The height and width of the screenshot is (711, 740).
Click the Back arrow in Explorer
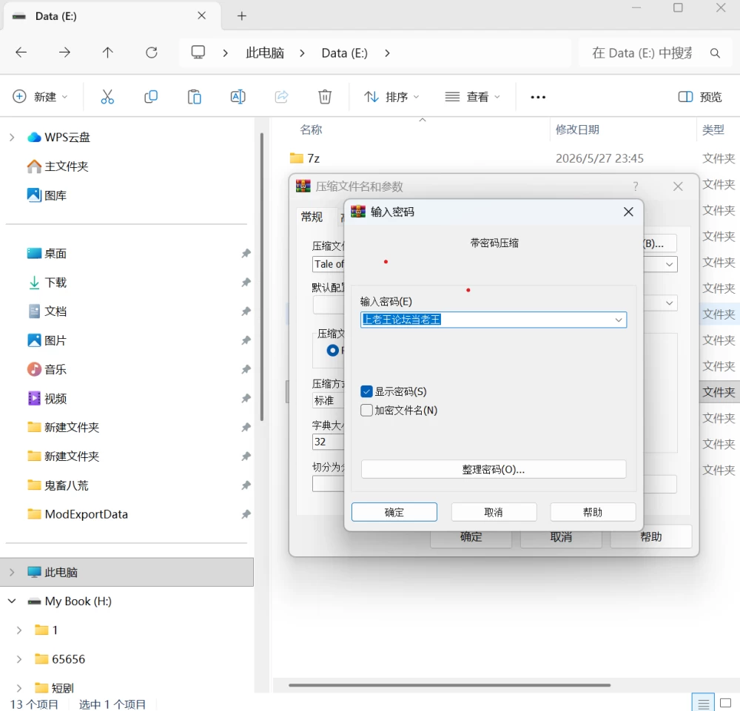(x=21, y=53)
